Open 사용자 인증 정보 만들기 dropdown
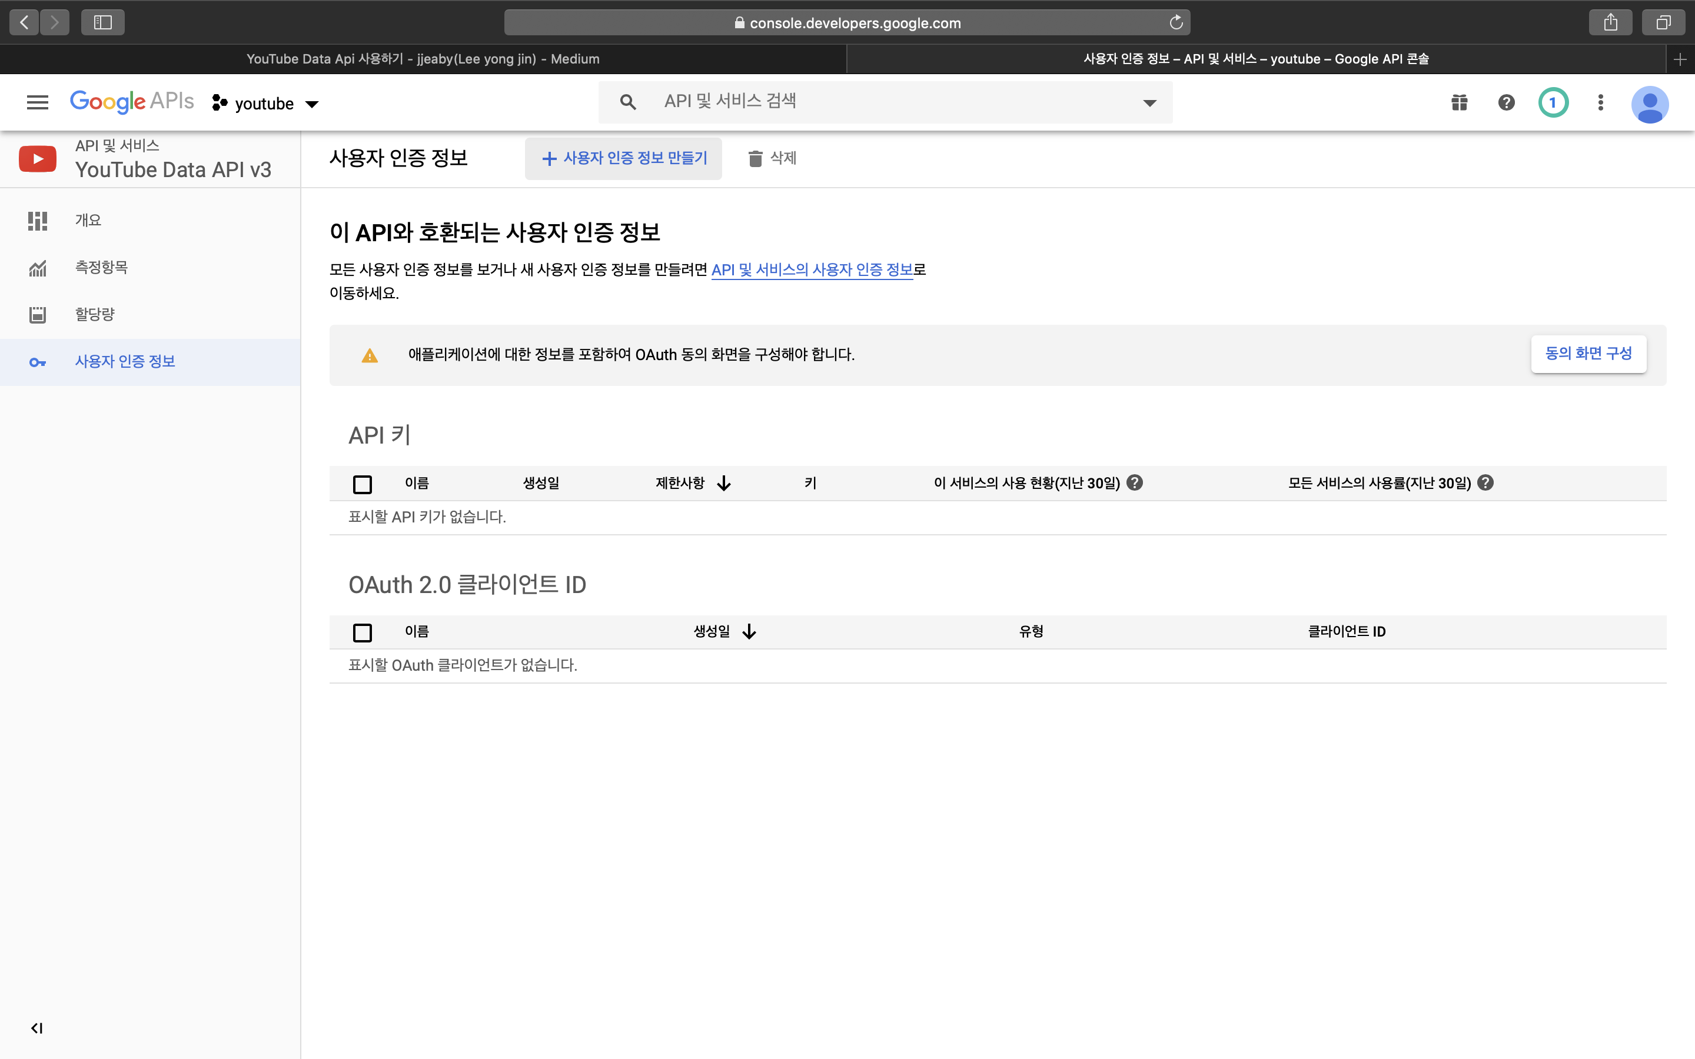Image resolution: width=1695 pixels, height=1059 pixels. 623,158
